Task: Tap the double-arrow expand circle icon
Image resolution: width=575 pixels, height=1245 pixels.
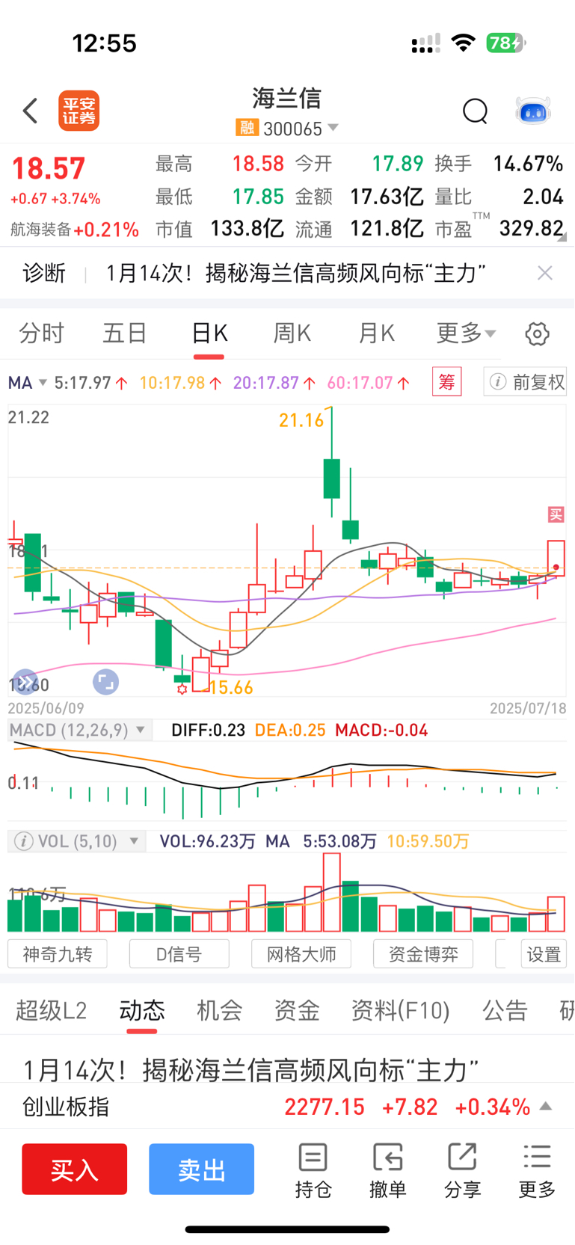Action: click(x=25, y=682)
